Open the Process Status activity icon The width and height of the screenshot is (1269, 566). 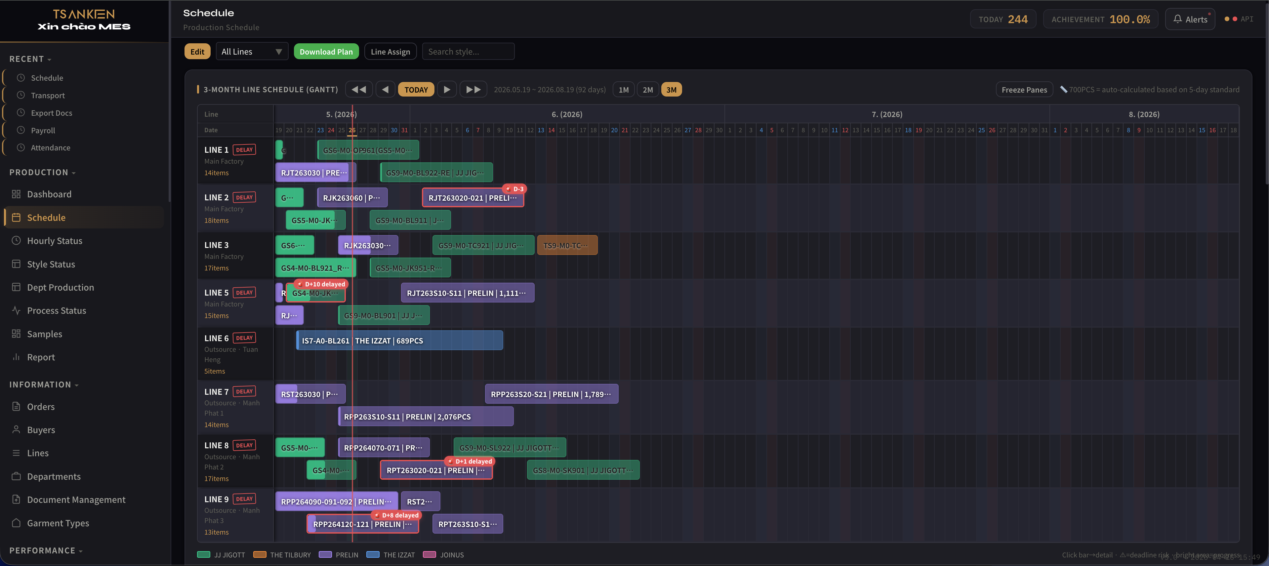16,310
